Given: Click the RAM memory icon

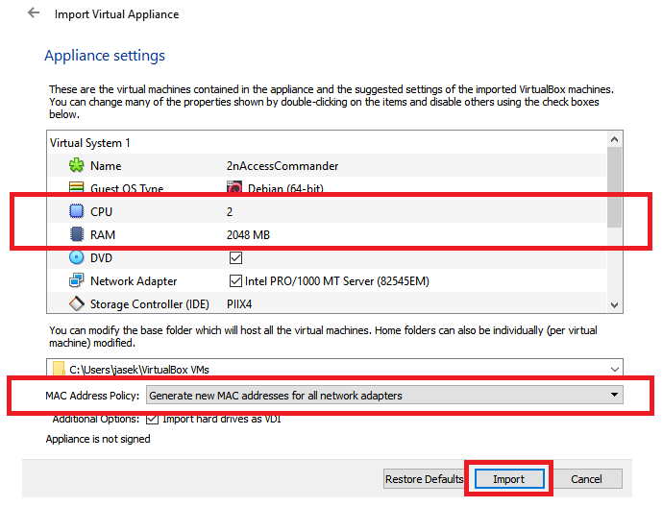Looking at the screenshot, I should 77,234.
